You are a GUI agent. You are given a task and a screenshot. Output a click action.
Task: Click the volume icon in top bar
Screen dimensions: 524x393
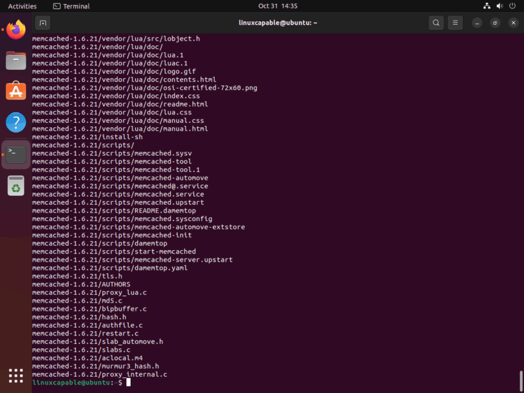click(499, 6)
